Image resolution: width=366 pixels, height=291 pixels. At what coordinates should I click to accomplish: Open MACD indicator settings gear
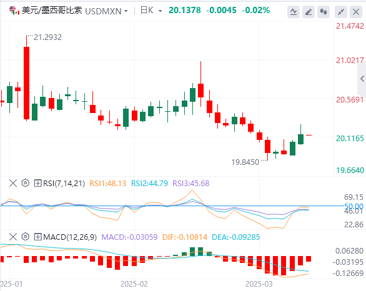click(x=26, y=237)
